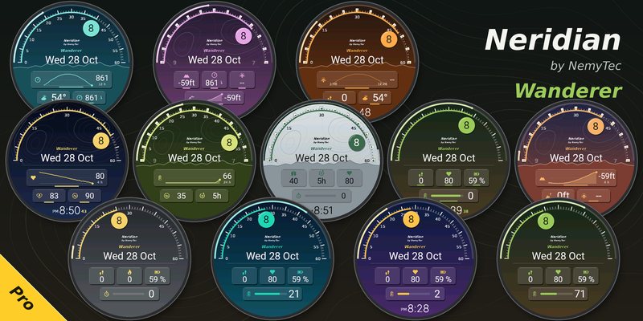Tap the 90 tile on navy watch face
Image resolution: width=643 pixels, height=321 pixels.
[x=85, y=195]
